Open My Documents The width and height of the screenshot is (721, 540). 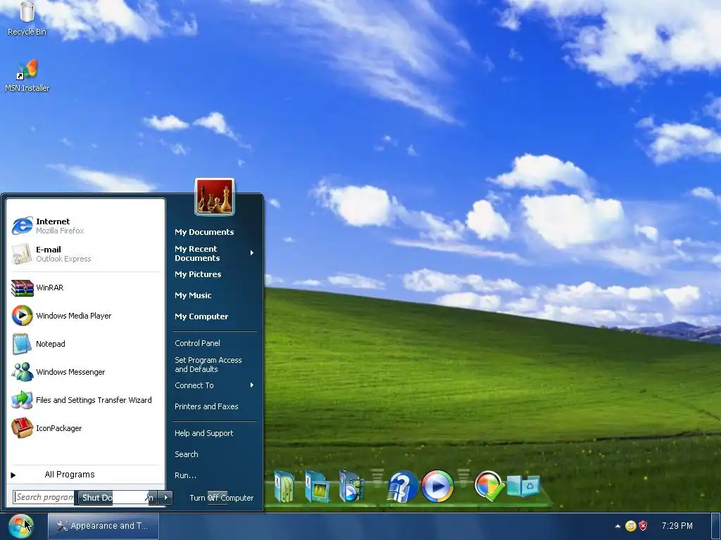tap(204, 232)
